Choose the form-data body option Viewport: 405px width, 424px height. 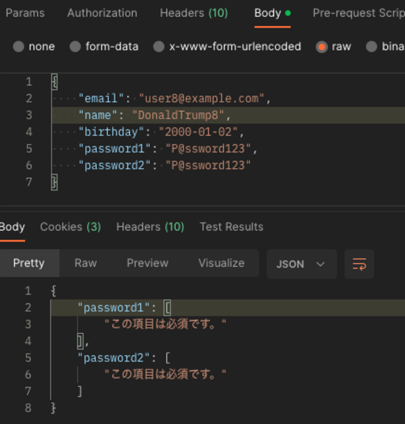tap(75, 47)
